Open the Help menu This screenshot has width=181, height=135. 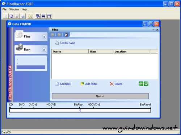pos(24,9)
